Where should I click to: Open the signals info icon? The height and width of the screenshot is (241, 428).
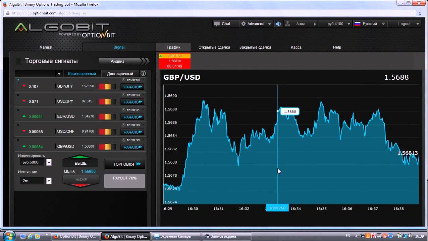(x=143, y=74)
